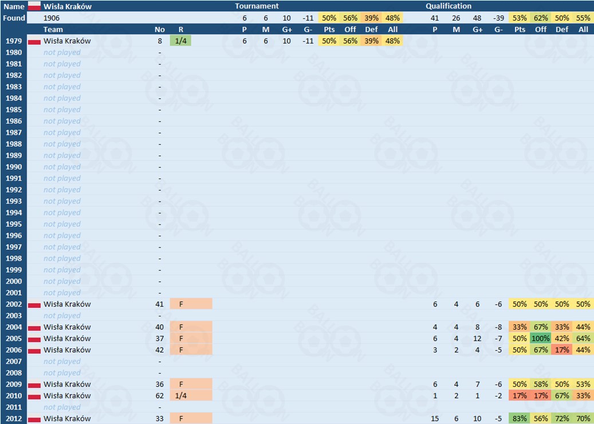This screenshot has width=594, height=424.
Task: Open the Wisła Kraków team link in the 2005 row
Action: 67,339
